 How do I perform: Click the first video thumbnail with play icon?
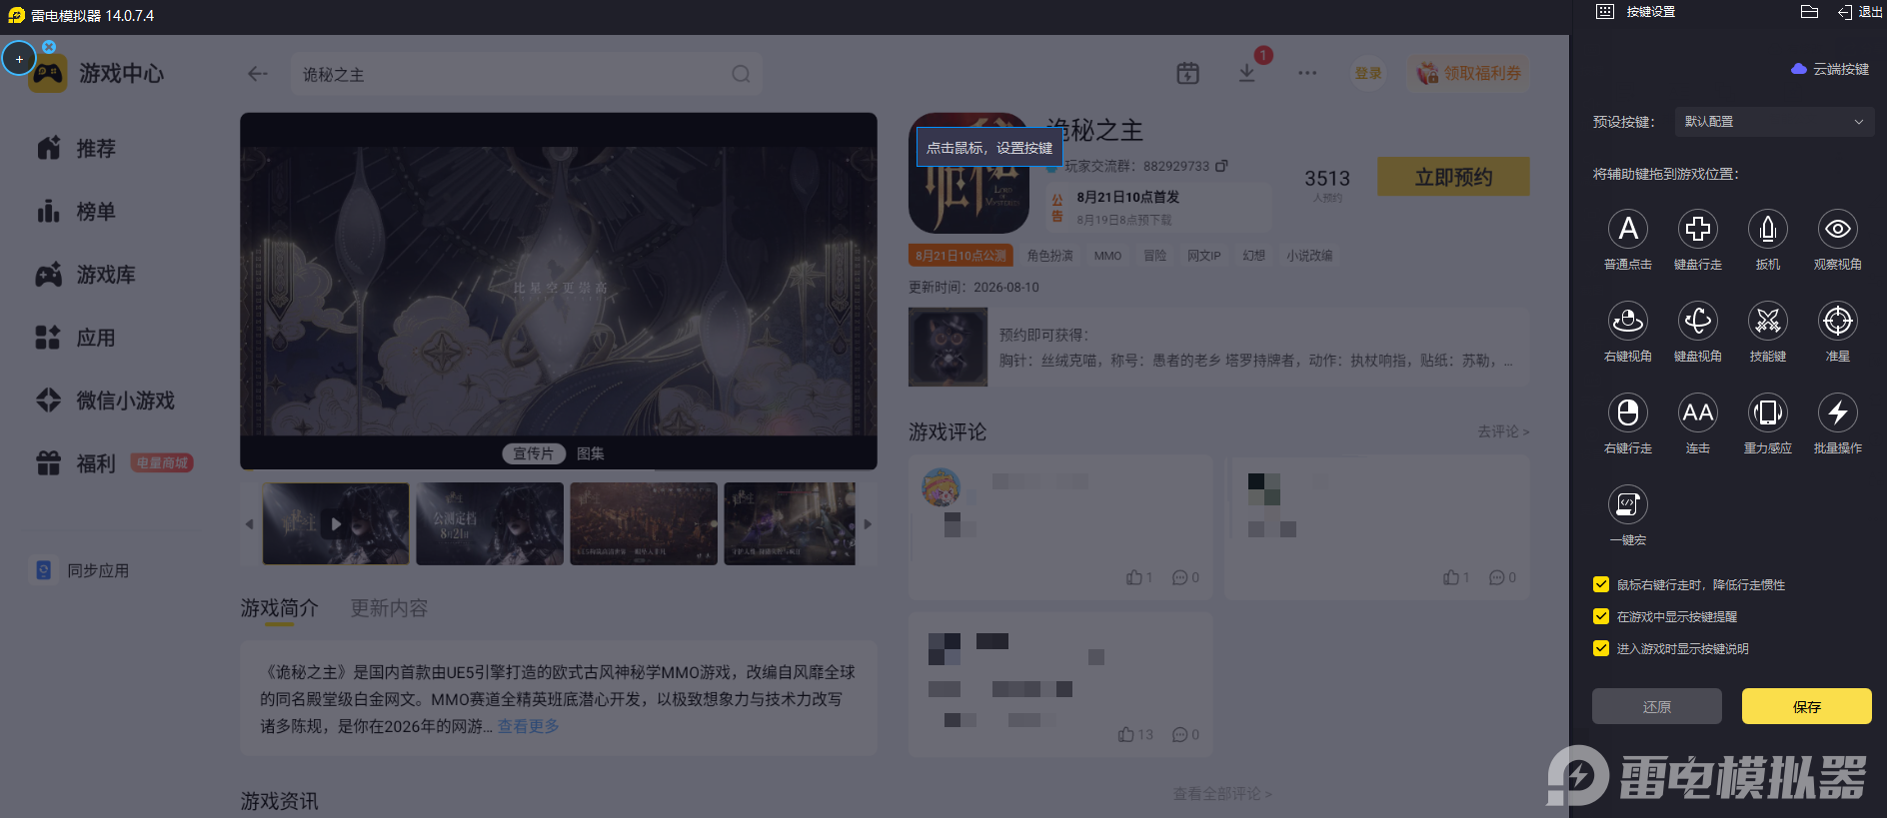coord(336,523)
